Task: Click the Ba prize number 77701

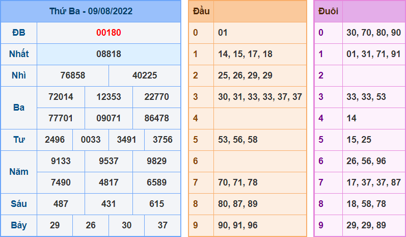Action: [x=61, y=118]
